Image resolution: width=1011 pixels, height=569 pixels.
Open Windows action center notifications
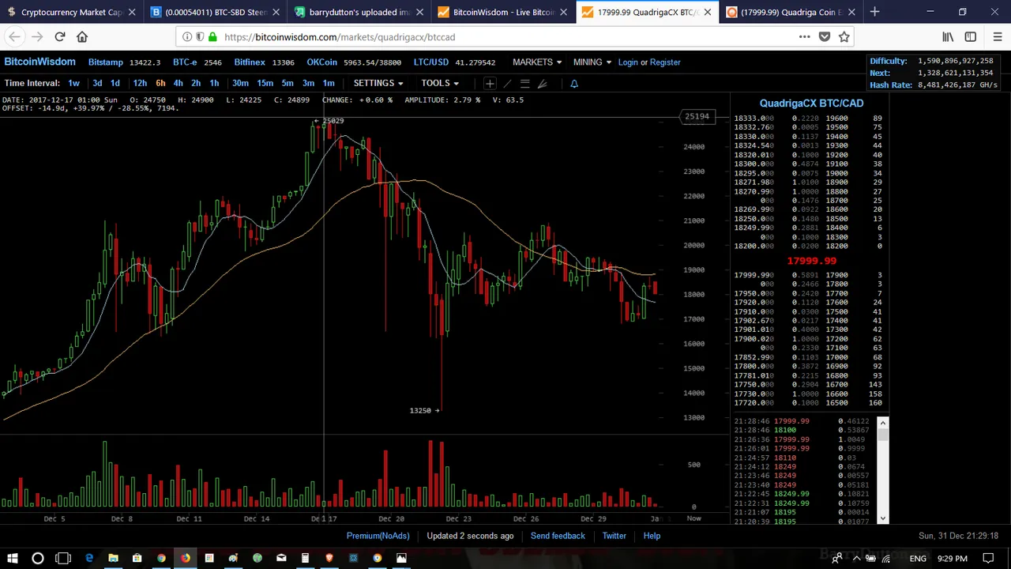988,559
